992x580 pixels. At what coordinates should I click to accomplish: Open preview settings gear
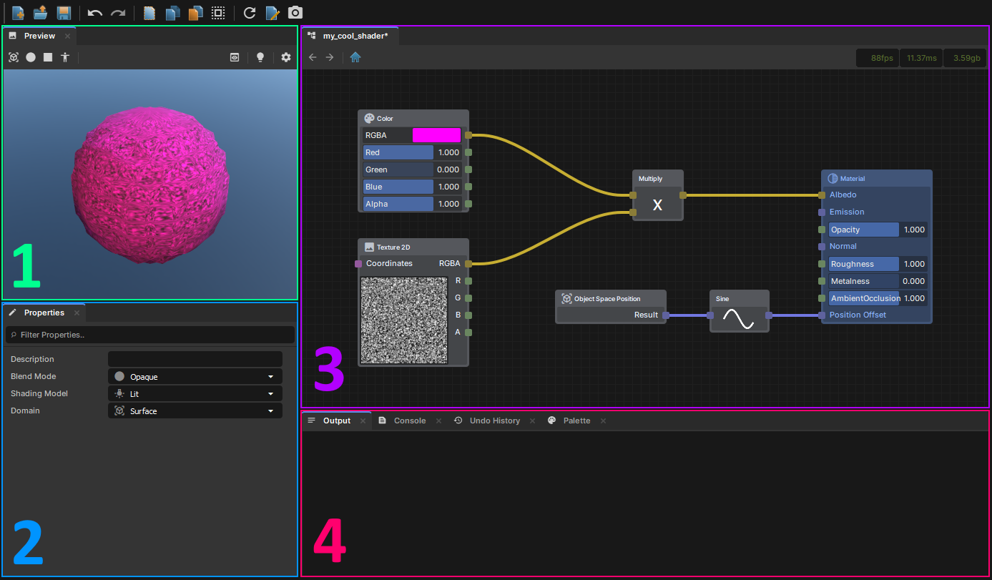(x=286, y=57)
